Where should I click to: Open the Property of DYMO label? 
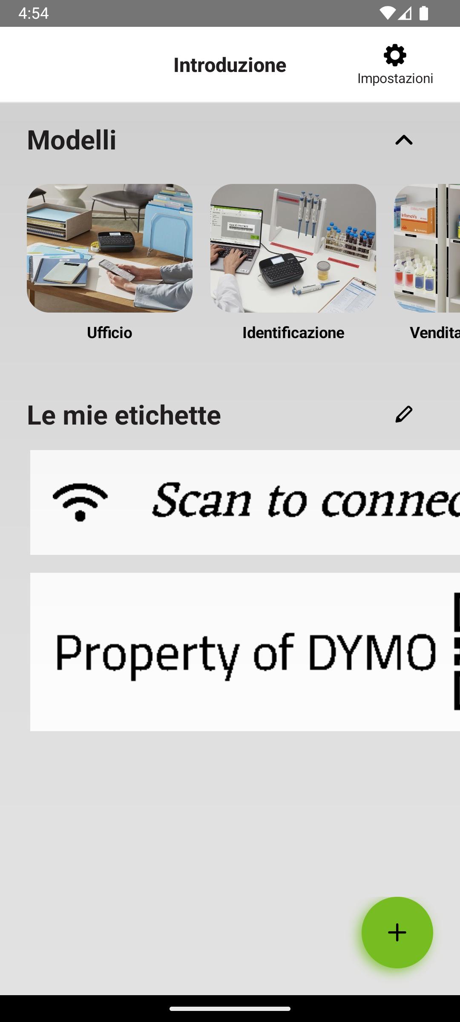pyautogui.click(x=245, y=652)
